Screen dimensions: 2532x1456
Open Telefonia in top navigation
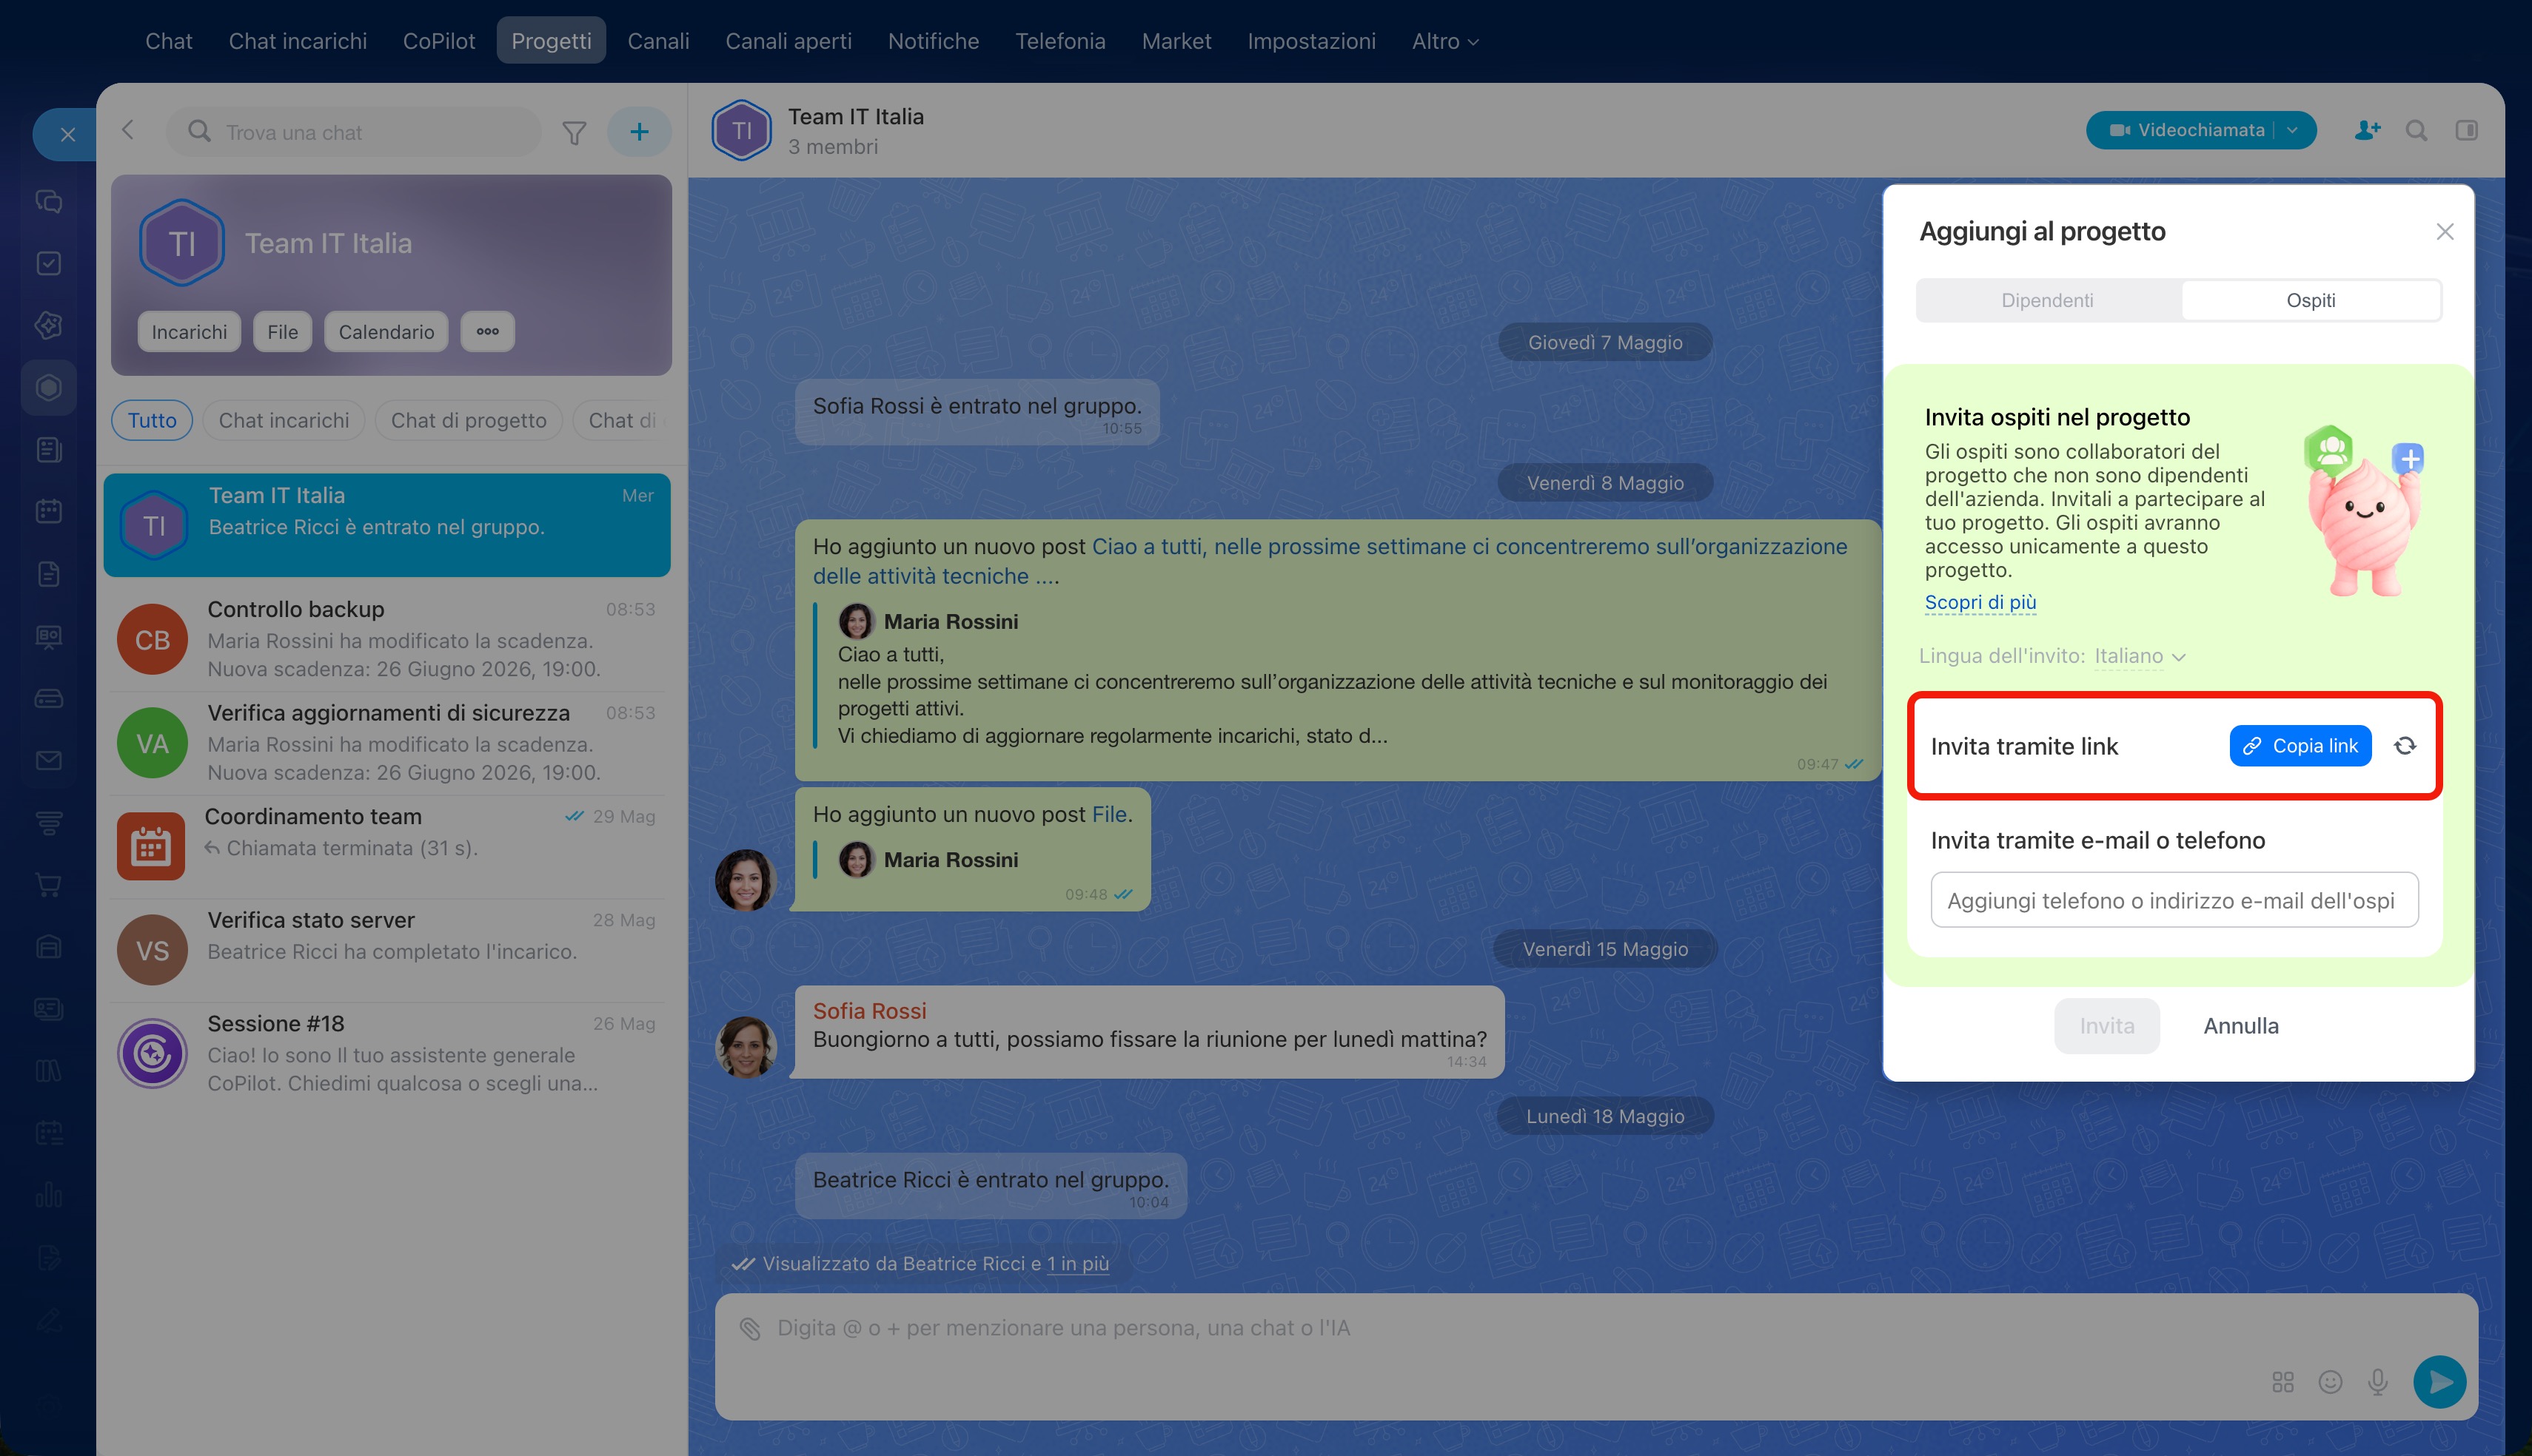tap(1060, 41)
